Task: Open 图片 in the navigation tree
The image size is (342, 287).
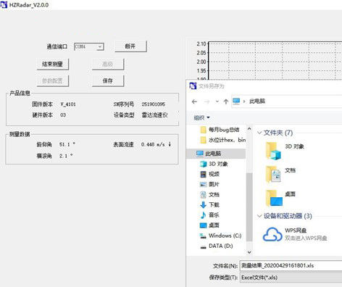Action: tap(209, 184)
